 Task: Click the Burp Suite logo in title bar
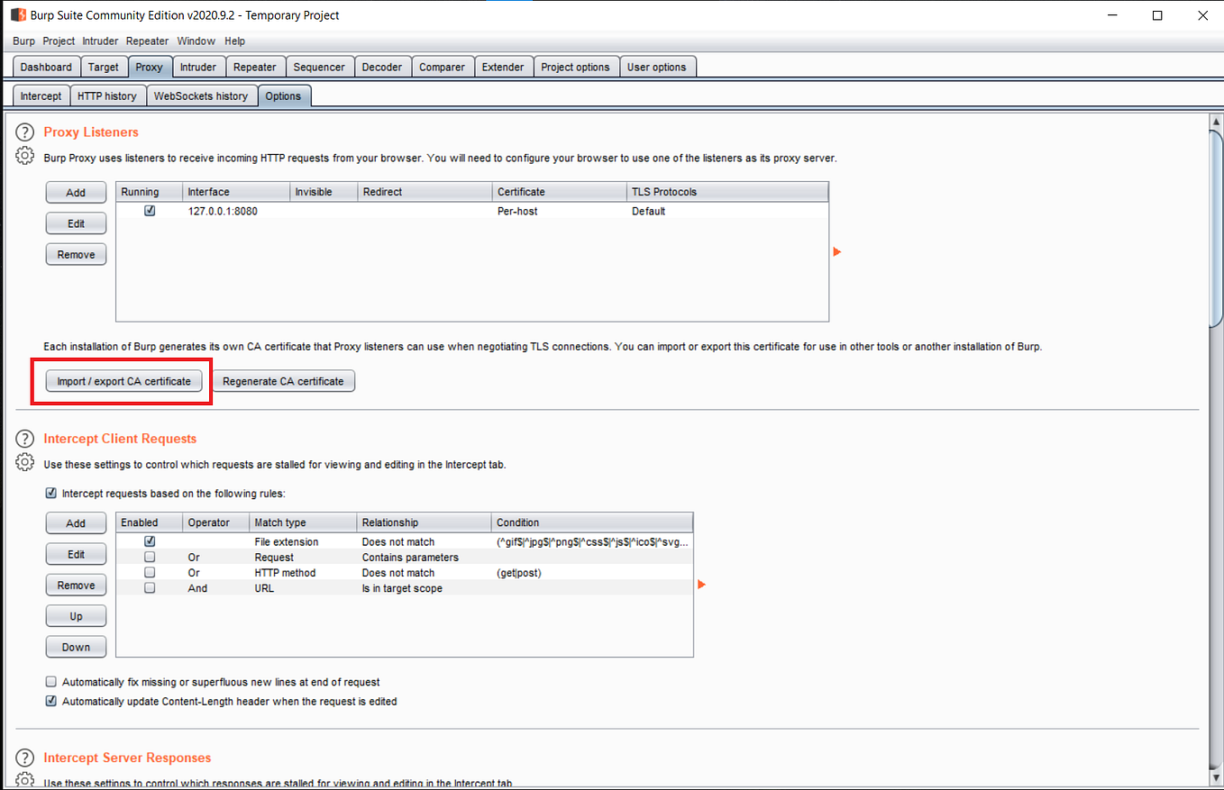point(17,15)
